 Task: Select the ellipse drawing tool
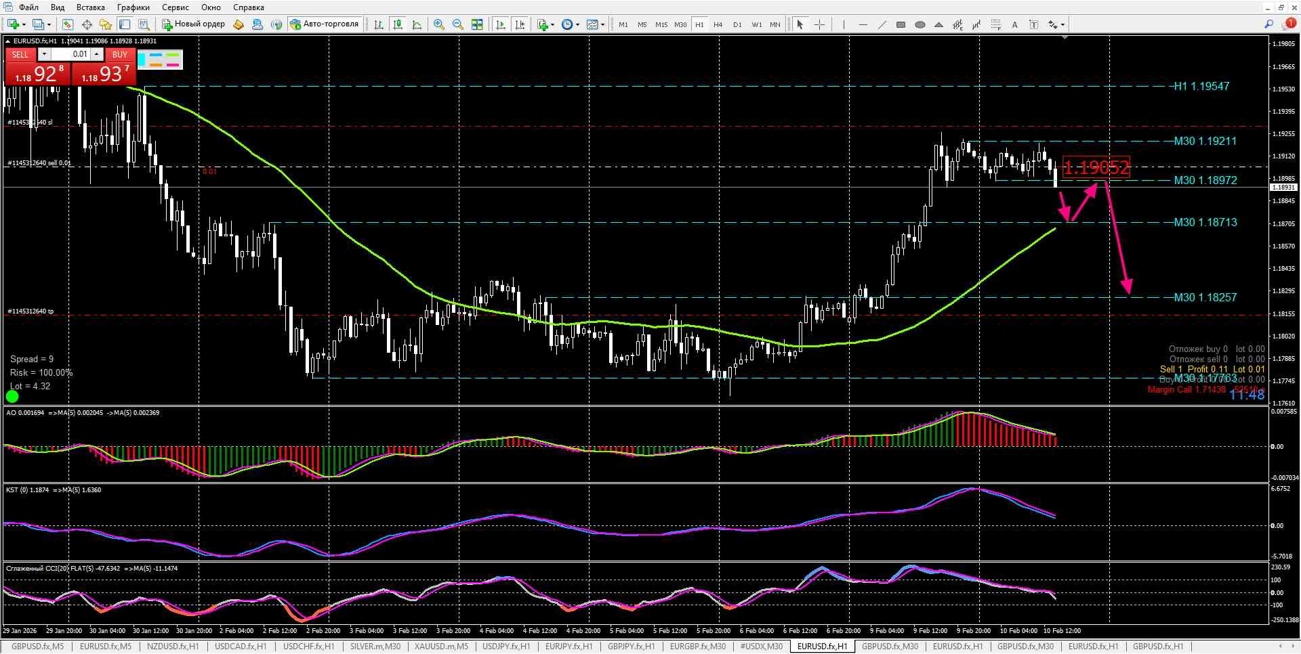click(x=920, y=24)
